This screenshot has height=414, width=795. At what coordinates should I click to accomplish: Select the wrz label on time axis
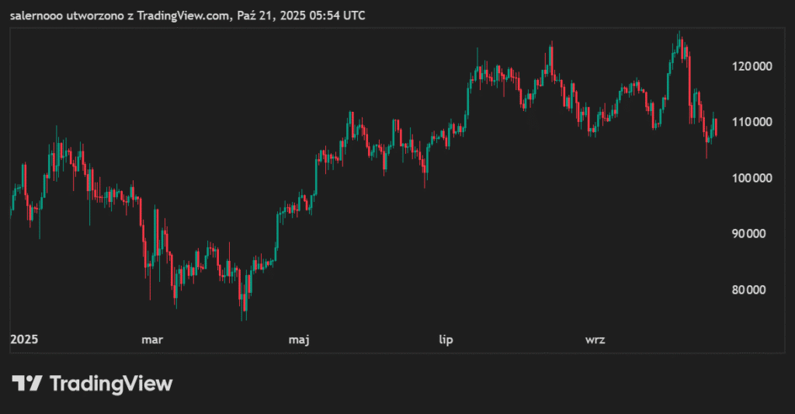(595, 340)
